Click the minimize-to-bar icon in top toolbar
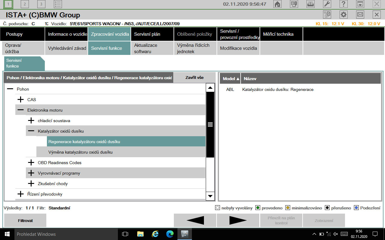The width and height of the screenshot is (385, 240). pyautogui.click(x=360, y=4)
